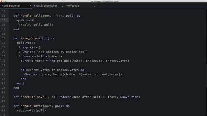
Task: Click 'handle_info' function name on line 78
Action: 31,106
